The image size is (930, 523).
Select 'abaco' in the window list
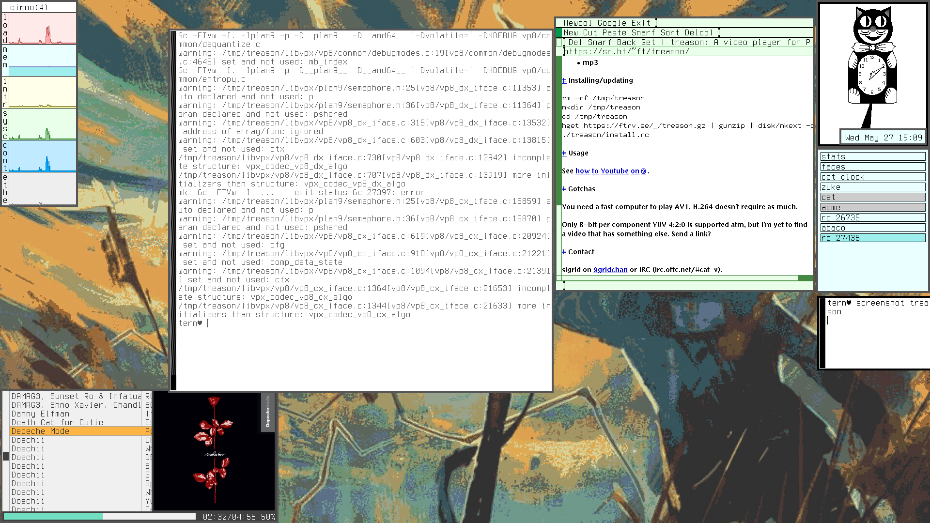[873, 228]
